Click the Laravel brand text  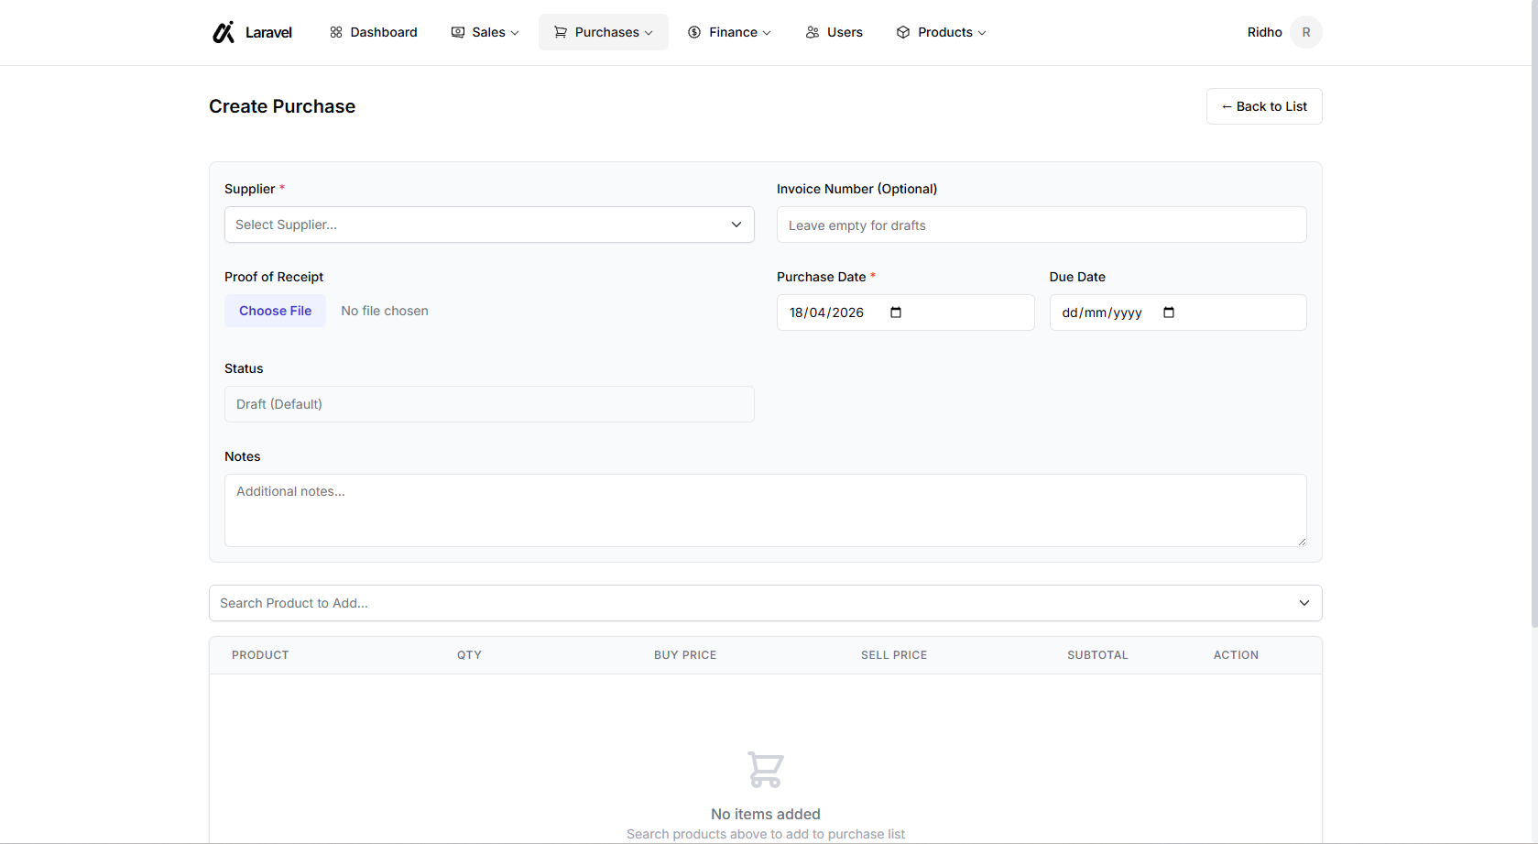point(268,32)
